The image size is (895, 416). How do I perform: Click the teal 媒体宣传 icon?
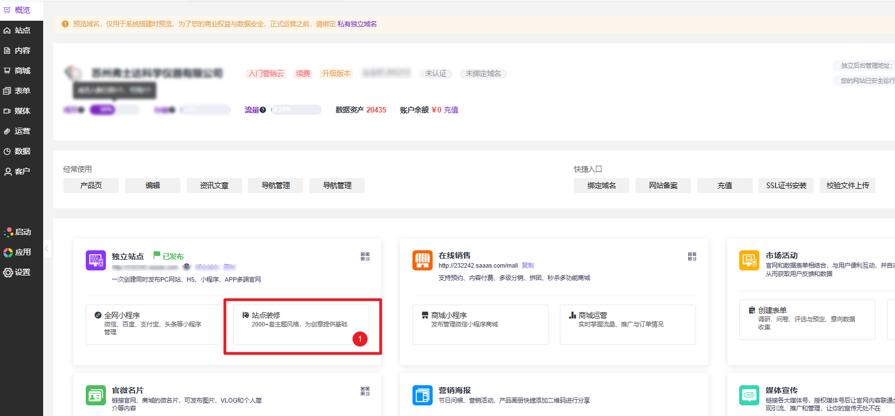[749, 395]
